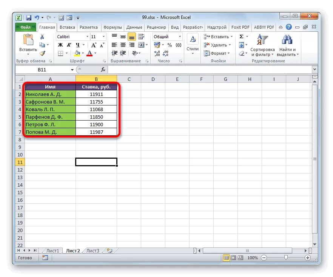
Task: Click the Select All corner button
Action: [x=20, y=79]
